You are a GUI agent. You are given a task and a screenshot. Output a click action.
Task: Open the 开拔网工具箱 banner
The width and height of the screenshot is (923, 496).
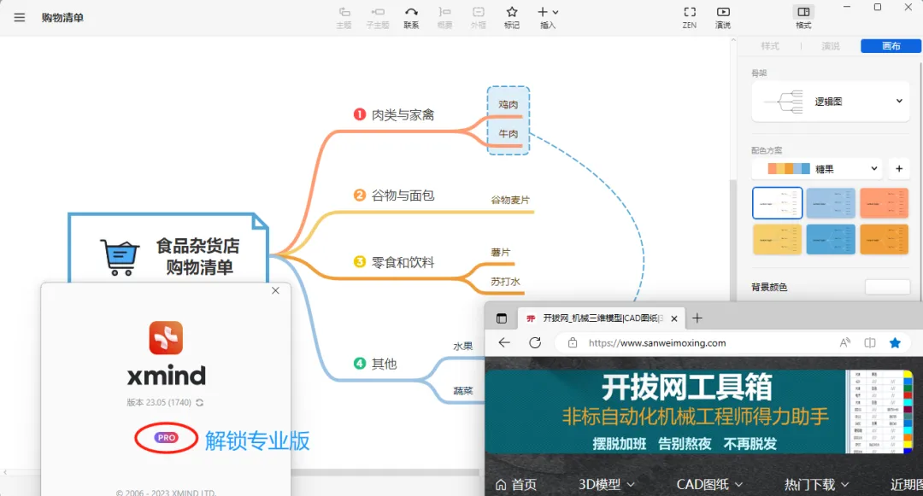699,411
